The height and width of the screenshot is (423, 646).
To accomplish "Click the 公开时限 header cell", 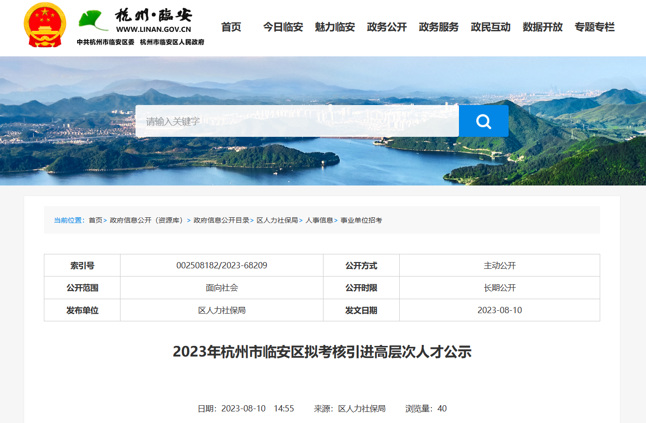I will point(362,288).
